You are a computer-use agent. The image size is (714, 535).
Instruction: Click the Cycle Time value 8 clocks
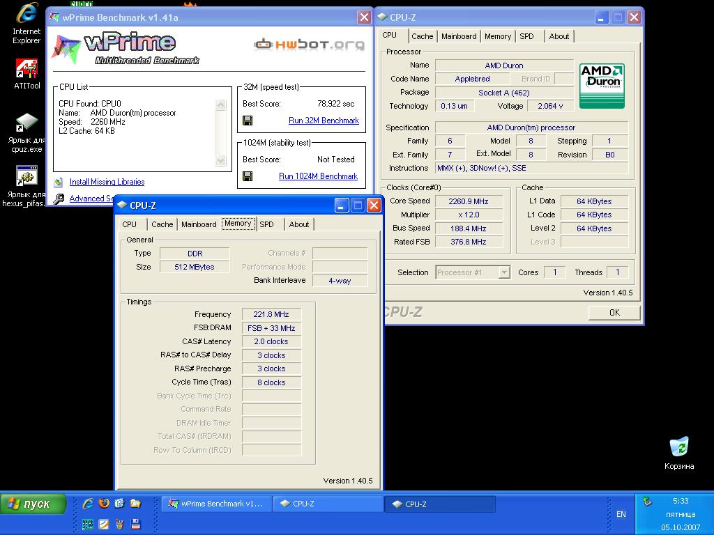coord(271,382)
